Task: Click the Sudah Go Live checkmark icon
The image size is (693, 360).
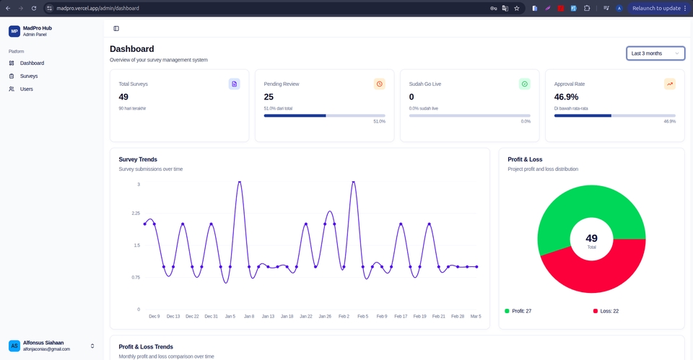Action: [x=525, y=84]
